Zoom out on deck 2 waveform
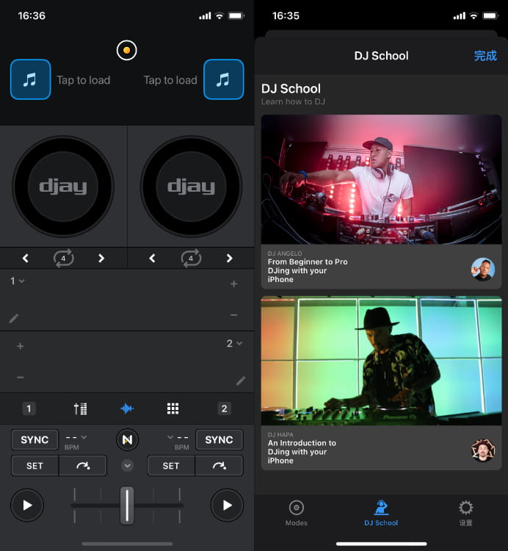 point(21,378)
